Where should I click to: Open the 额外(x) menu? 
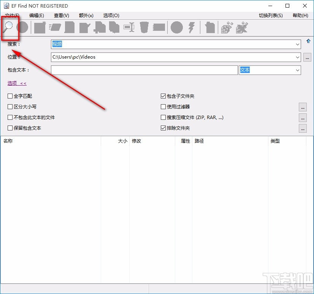tap(86, 15)
